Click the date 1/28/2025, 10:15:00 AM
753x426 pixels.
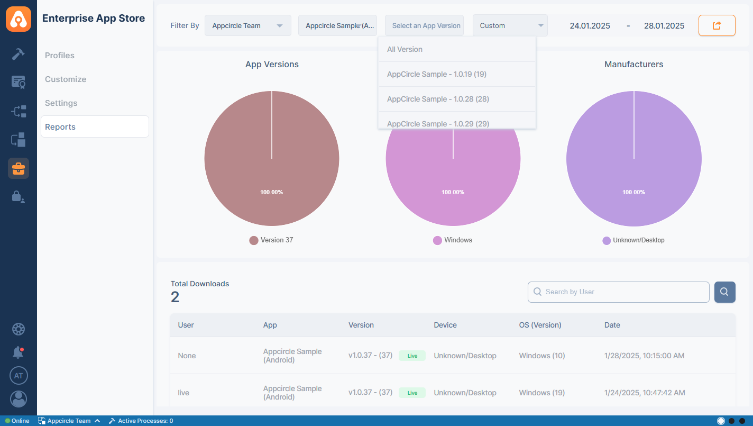point(645,356)
